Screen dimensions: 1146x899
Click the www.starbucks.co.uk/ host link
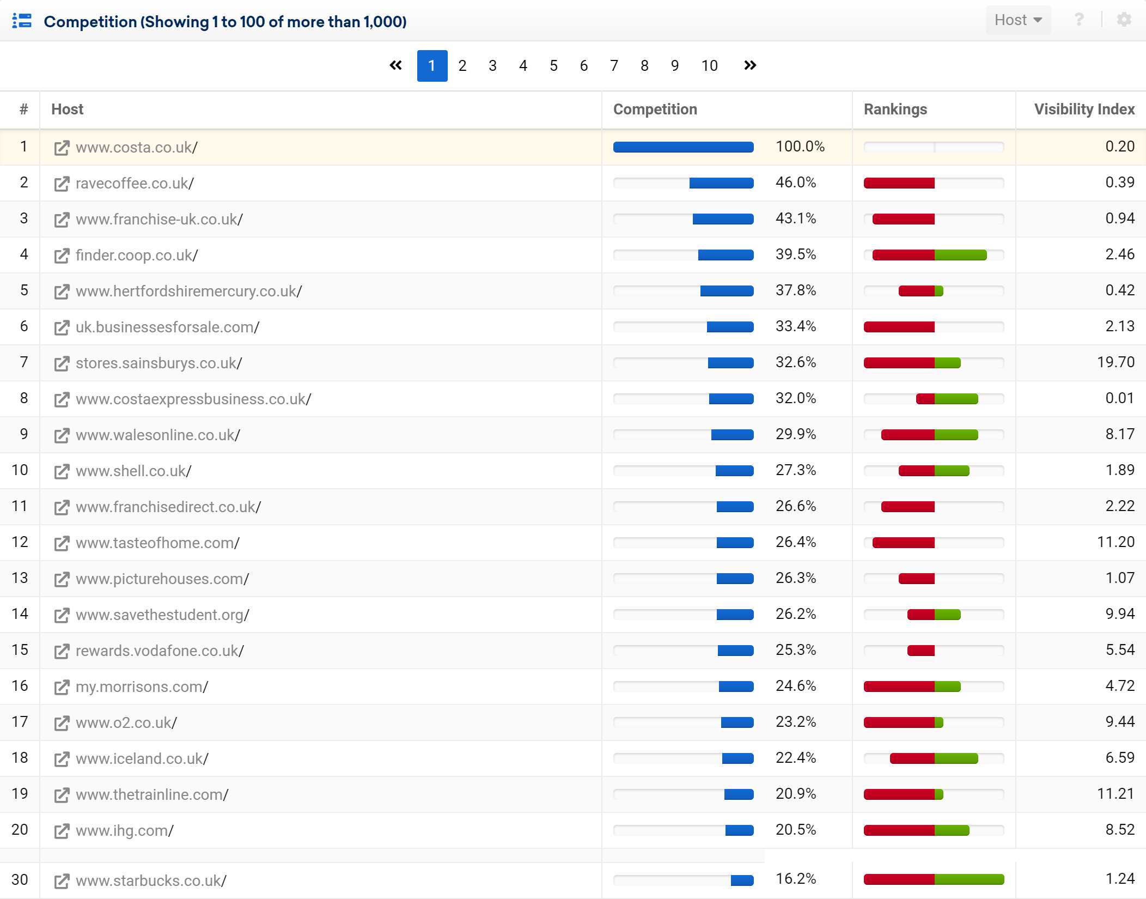coord(151,881)
